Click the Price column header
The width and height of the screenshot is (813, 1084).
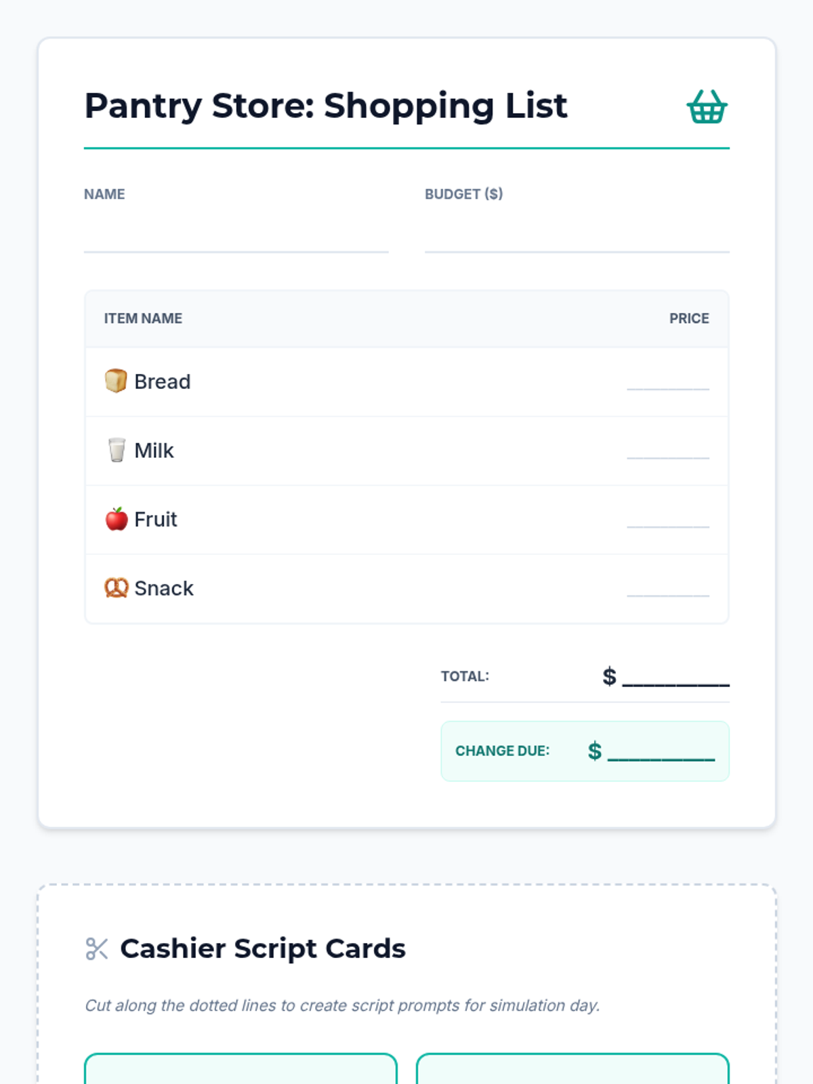click(689, 318)
